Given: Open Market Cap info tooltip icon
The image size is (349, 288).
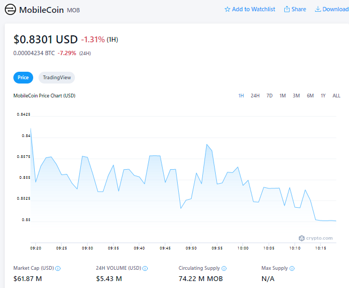Looking at the screenshot, I should pos(58,268).
